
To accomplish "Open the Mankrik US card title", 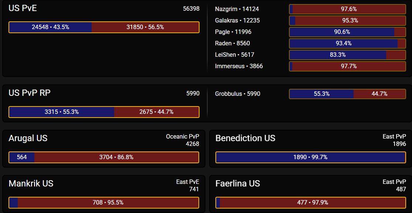I will 31,184.
